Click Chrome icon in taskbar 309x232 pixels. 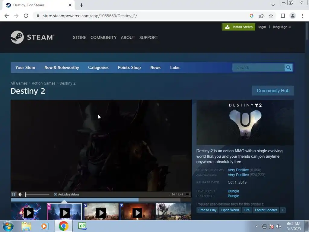tap(63, 226)
